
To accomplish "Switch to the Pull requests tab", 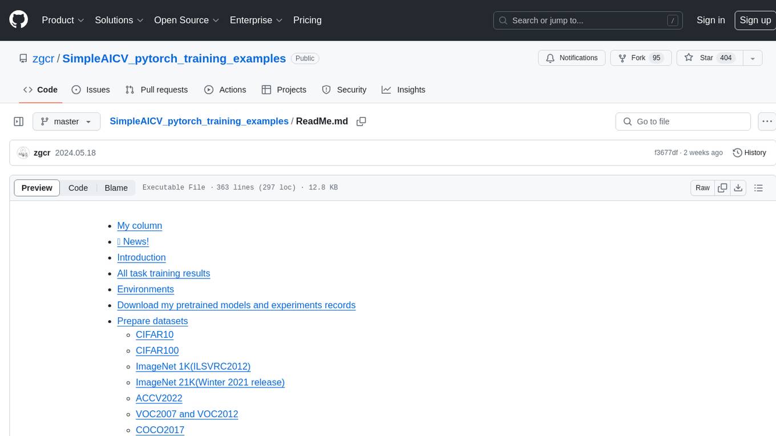I will (x=156, y=90).
